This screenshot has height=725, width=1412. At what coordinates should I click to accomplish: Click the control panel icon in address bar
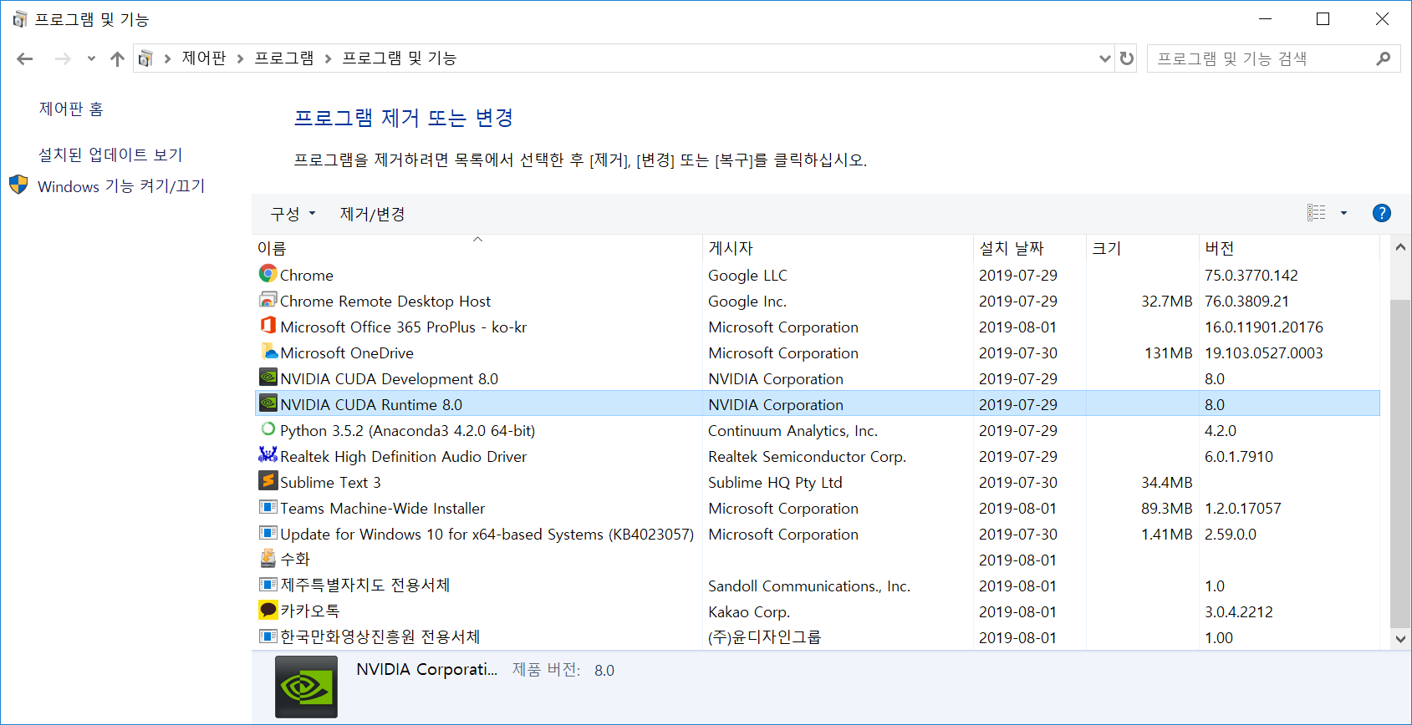[145, 58]
